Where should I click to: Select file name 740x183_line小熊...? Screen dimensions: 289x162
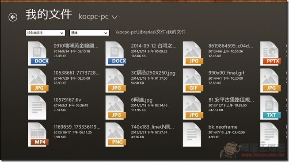[x=152, y=127]
